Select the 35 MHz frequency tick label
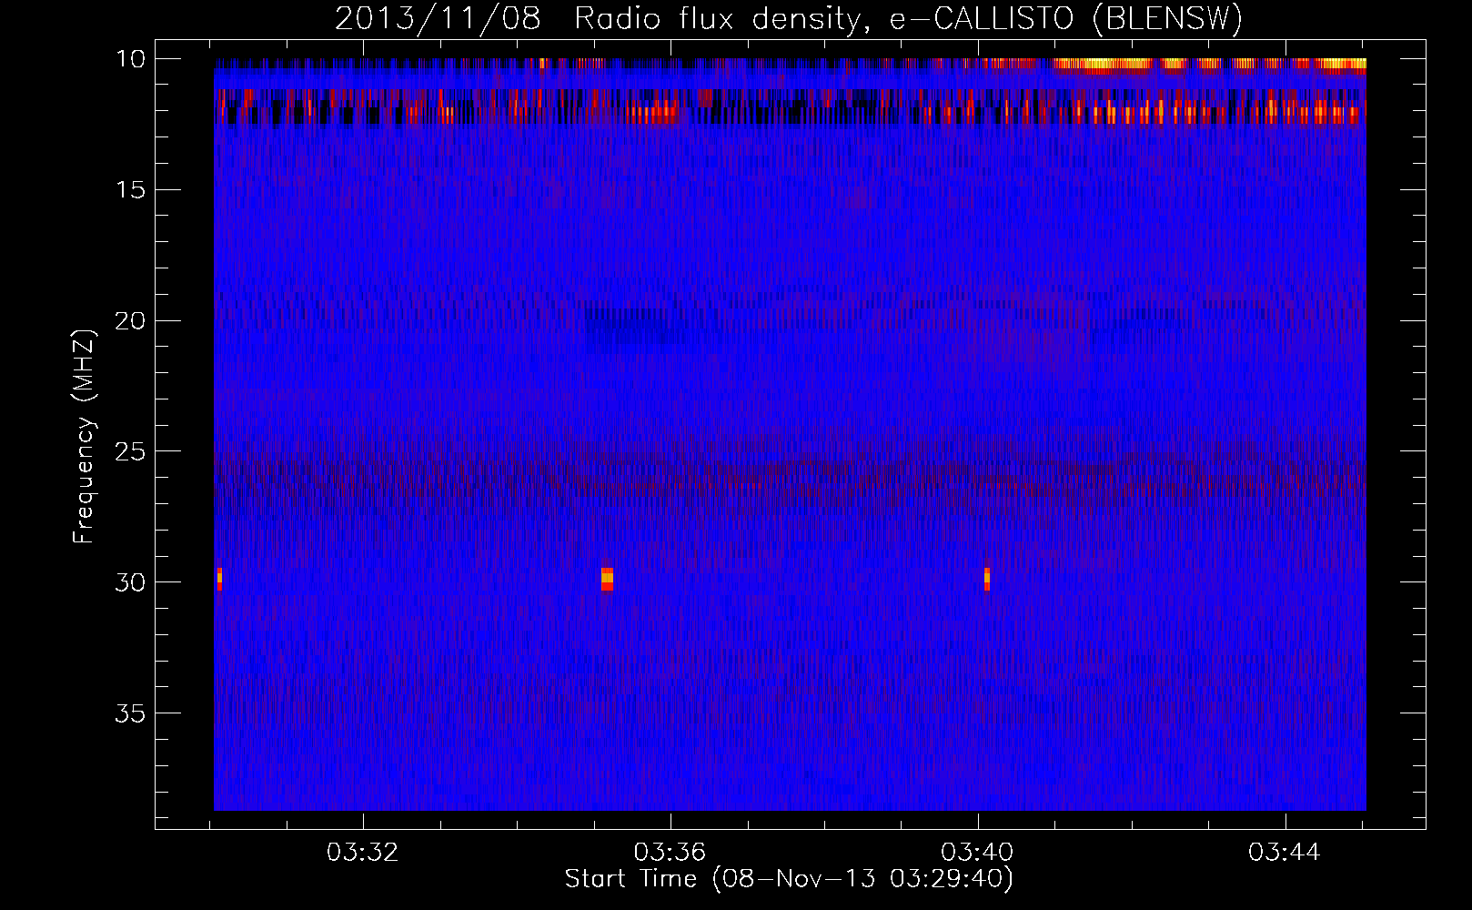Viewport: 1472px width, 910px height. tap(130, 713)
